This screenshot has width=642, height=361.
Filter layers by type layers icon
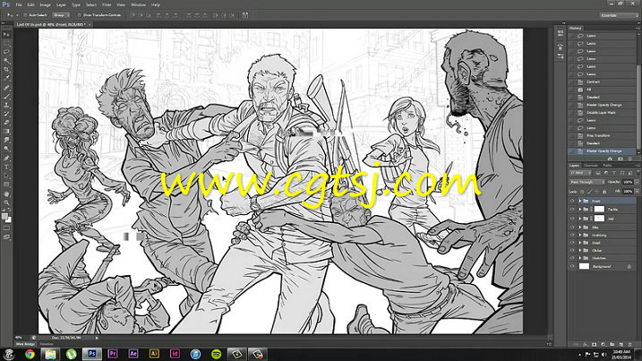tap(613, 173)
